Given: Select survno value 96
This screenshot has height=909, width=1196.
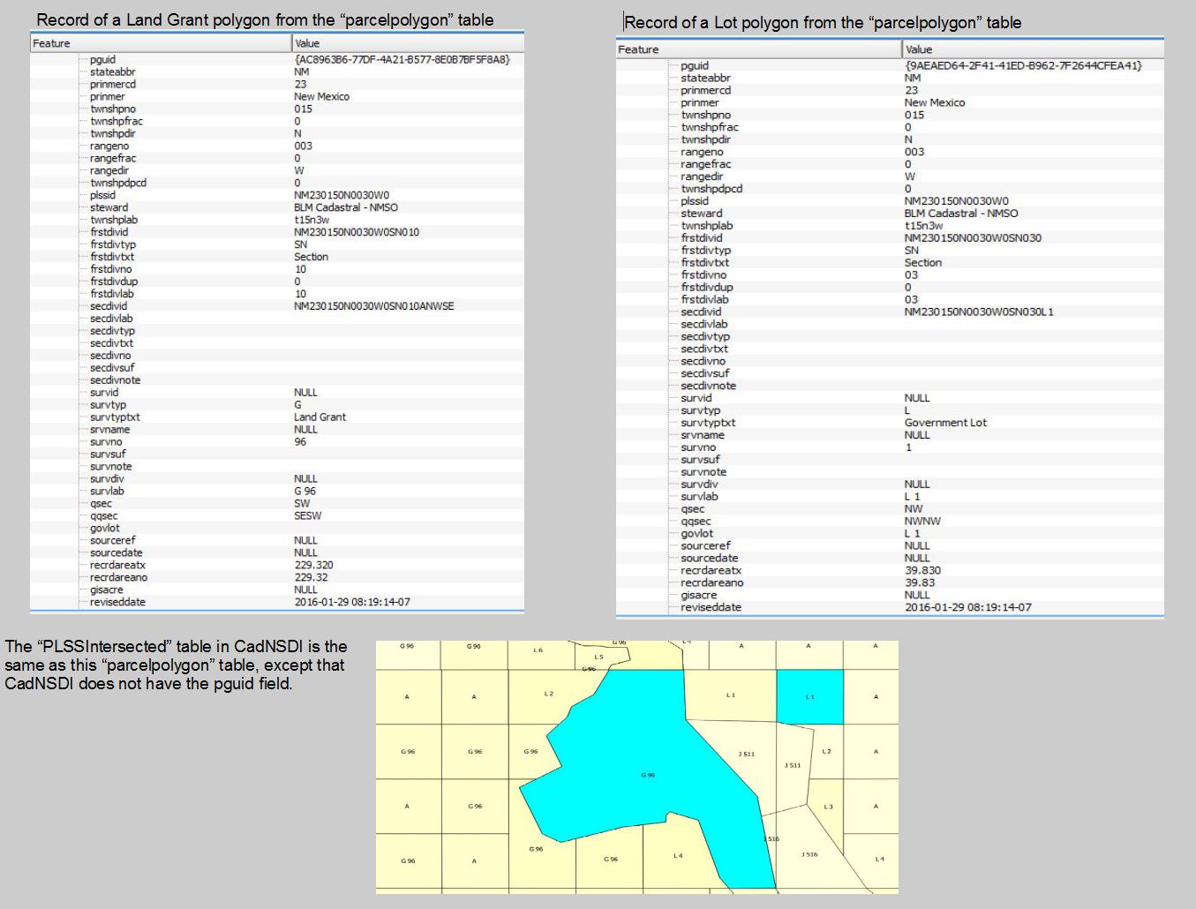Looking at the screenshot, I should click(300, 441).
